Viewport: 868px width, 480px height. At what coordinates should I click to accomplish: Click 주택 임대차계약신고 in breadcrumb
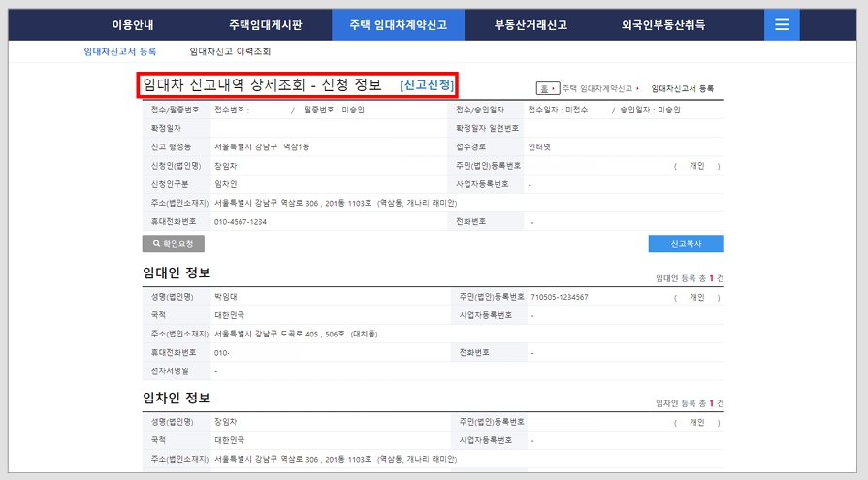pyautogui.click(x=596, y=88)
